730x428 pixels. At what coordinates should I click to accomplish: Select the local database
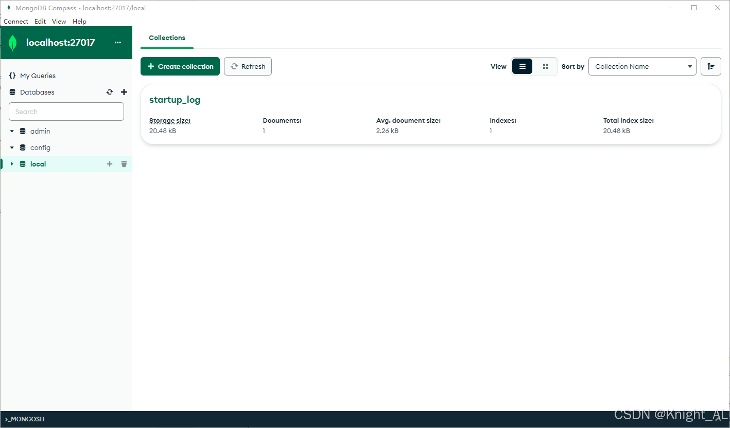38,164
